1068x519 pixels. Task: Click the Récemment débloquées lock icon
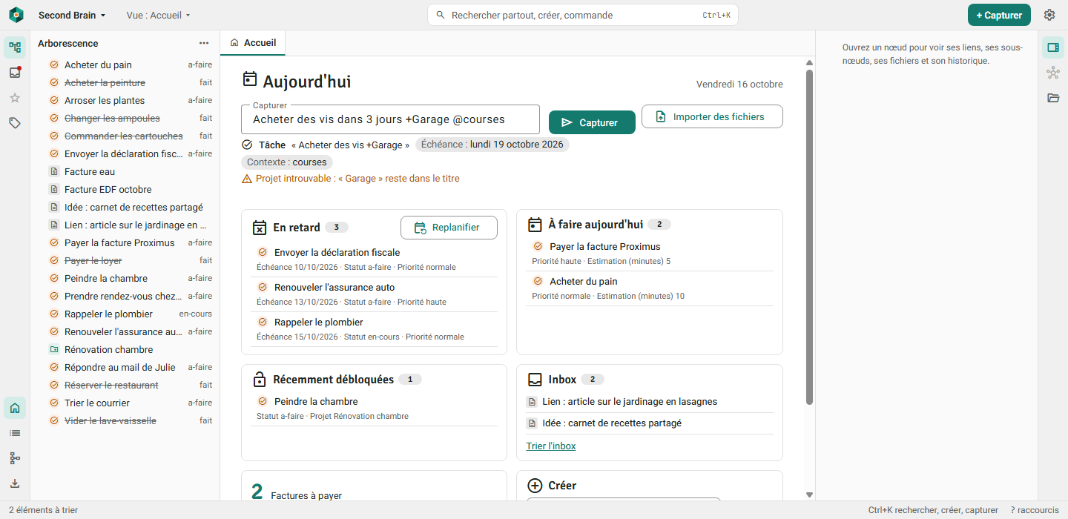(x=260, y=380)
